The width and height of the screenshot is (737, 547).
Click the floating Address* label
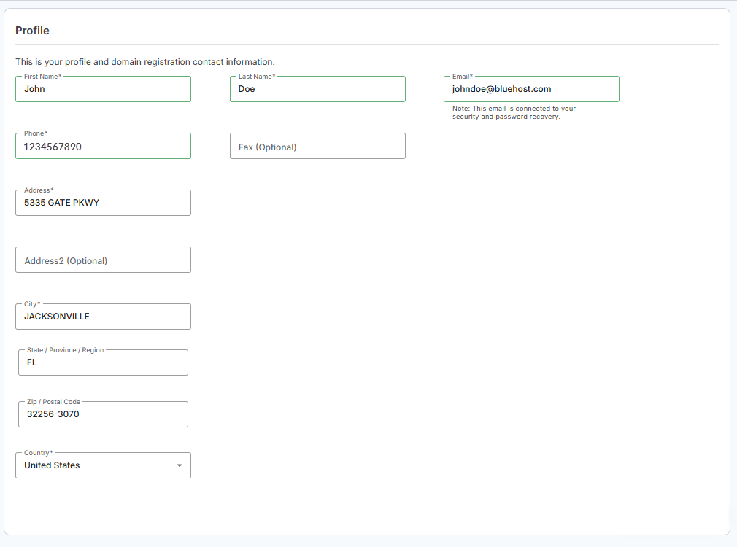point(39,190)
